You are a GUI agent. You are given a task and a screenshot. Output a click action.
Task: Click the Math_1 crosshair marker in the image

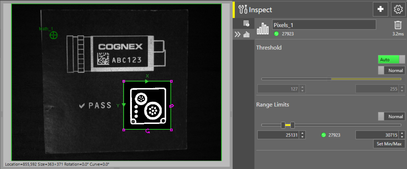click(53, 35)
